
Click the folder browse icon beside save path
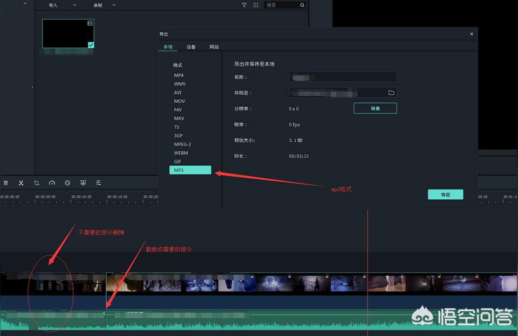391,93
